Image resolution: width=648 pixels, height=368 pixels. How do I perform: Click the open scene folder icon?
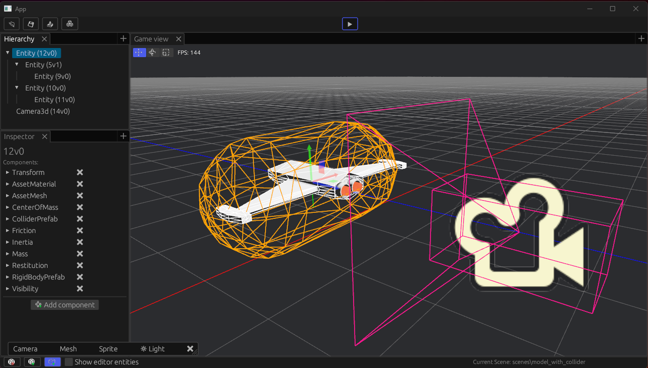click(x=12, y=24)
